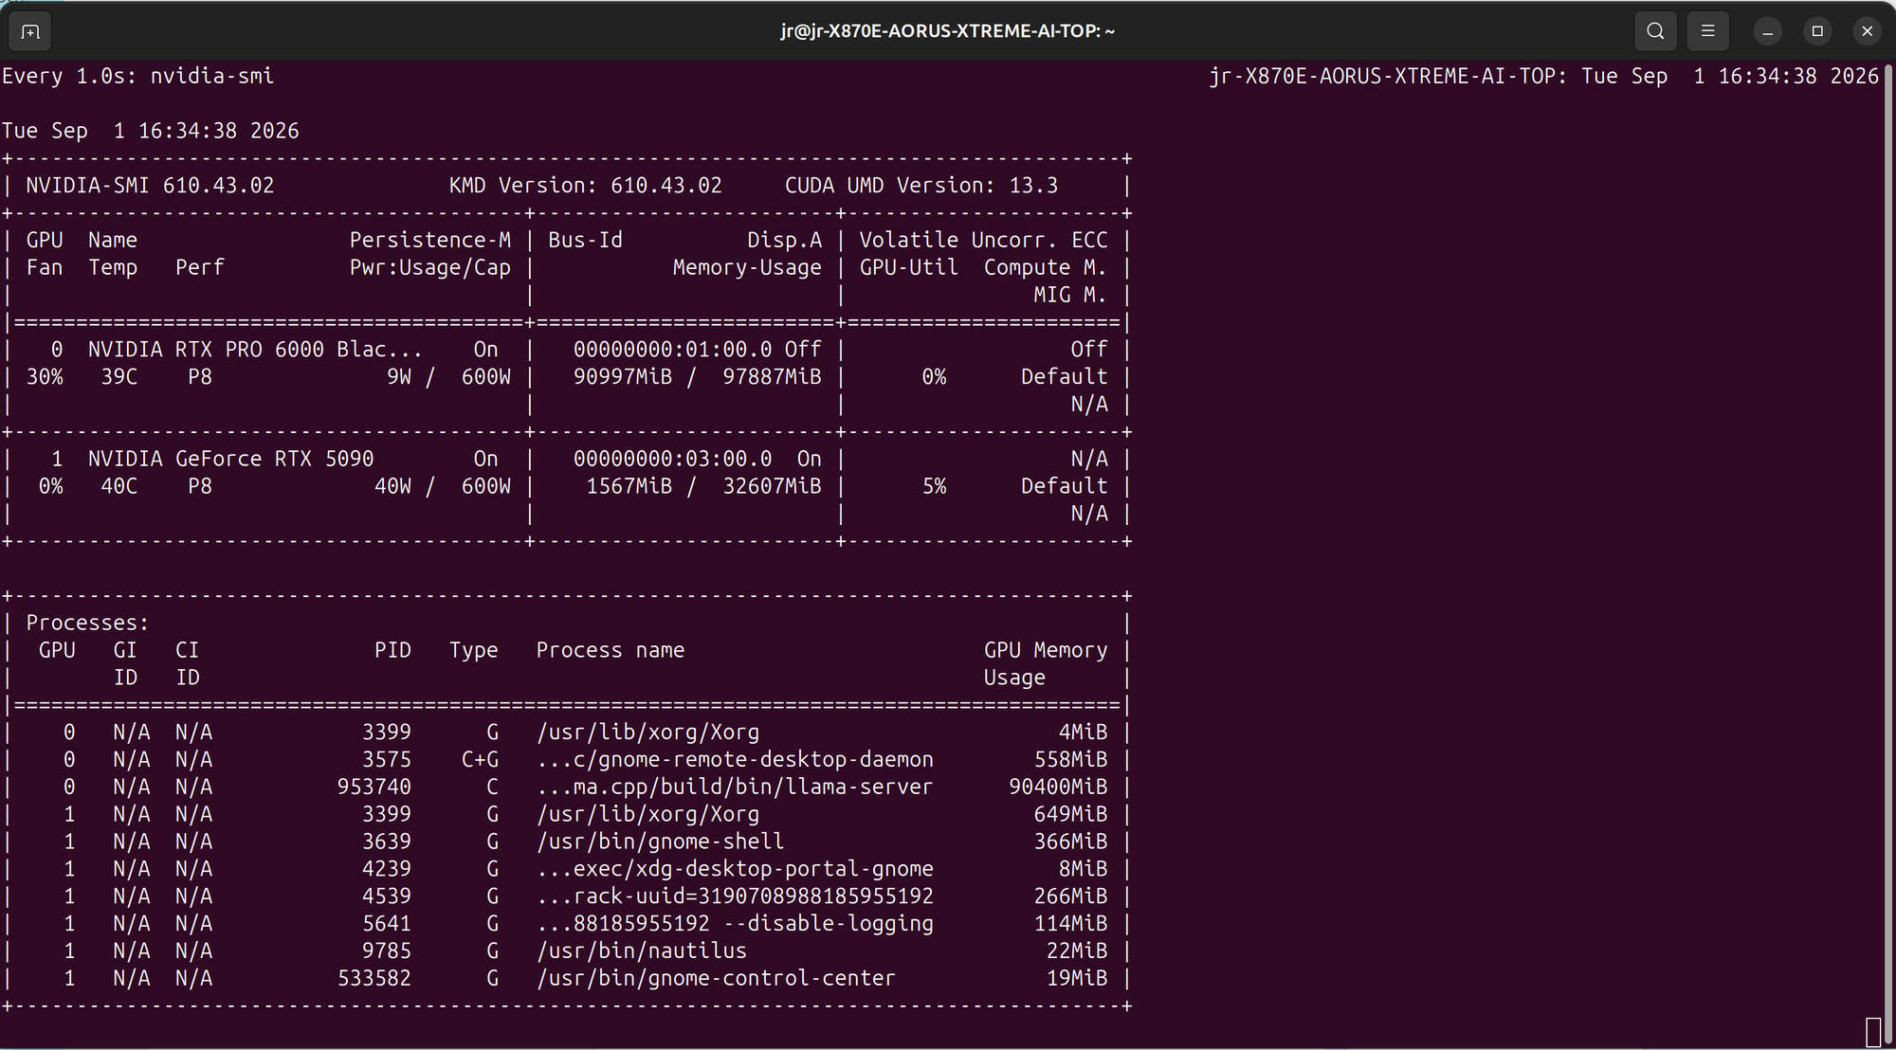Screen dimensions: 1896x1050
Task: Click the 'Process name' column header
Action: 611,651
